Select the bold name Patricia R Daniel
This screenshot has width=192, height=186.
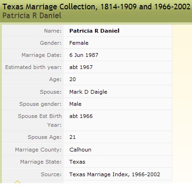click(x=94, y=31)
